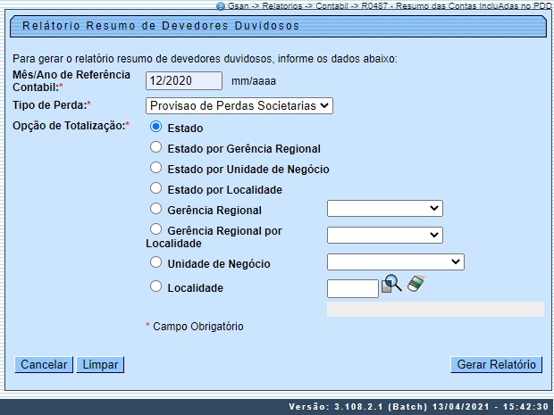554x415 pixels.
Task: Open the help icon beside the Gsan breadcrumb
Action: click(x=221, y=6)
